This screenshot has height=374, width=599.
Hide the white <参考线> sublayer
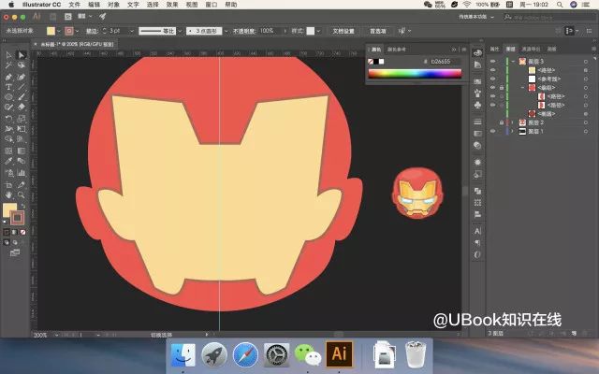[493, 79]
